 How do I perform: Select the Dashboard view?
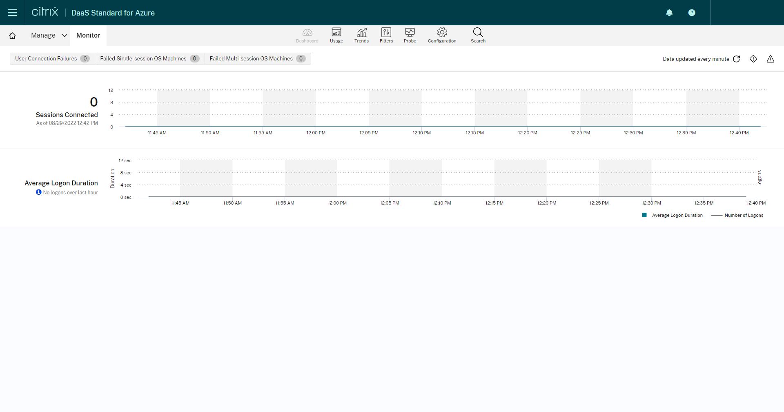click(x=307, y=35)
